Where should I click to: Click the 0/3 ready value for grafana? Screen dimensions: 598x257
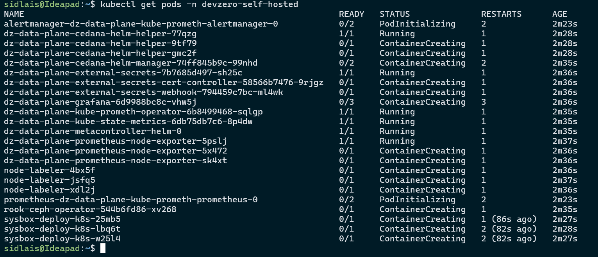click(x=346, y=102)
